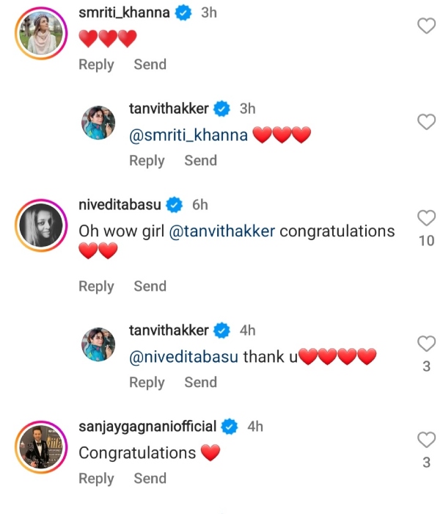This screenshot has width=443, height=514.
Task: Reply to smriti_khanna's comment
Action: 96,65
